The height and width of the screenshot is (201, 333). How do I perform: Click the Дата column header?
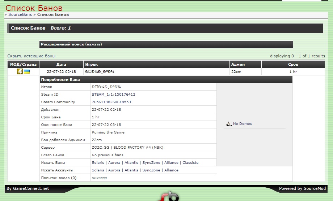pyautogui.click(x=61, y=64)
